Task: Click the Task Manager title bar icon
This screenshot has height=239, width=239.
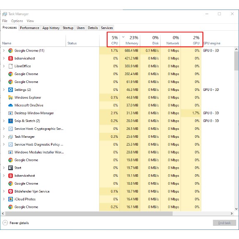Action: click(5, 14)
